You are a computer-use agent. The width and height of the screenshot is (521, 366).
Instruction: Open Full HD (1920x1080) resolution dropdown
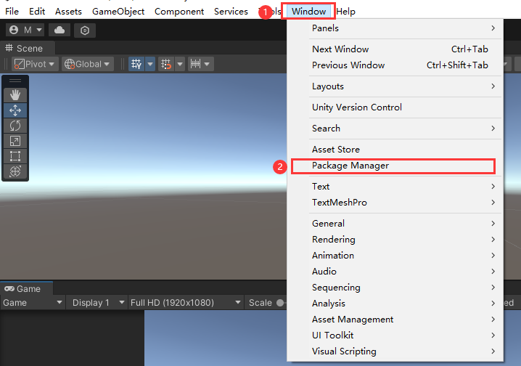coord(186,303)
